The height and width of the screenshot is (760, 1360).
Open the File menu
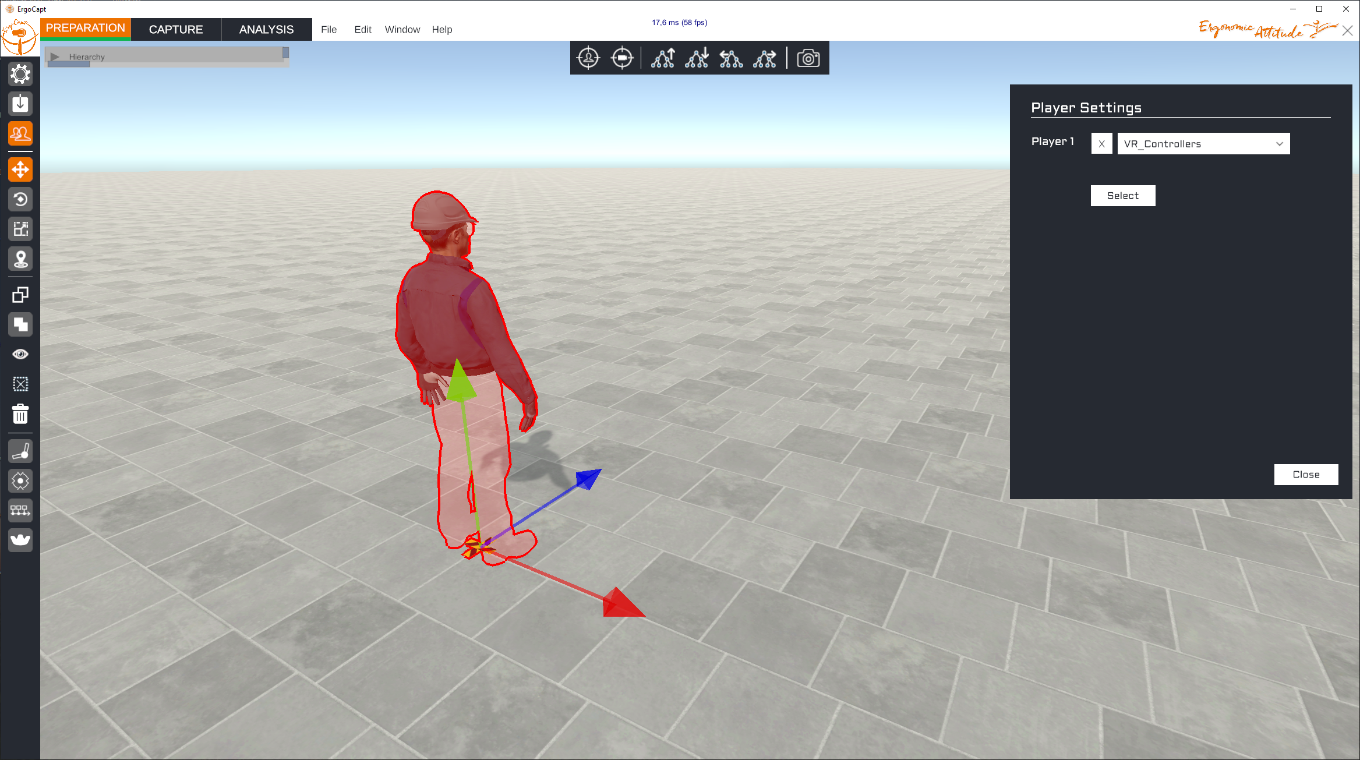[329, 30]
